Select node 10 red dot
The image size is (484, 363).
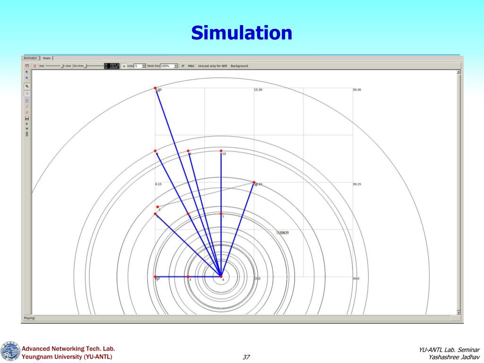point(221,151)
